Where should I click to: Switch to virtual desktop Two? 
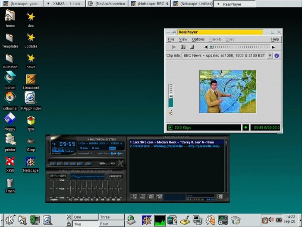pyautogui.click(x=85, y=224)
